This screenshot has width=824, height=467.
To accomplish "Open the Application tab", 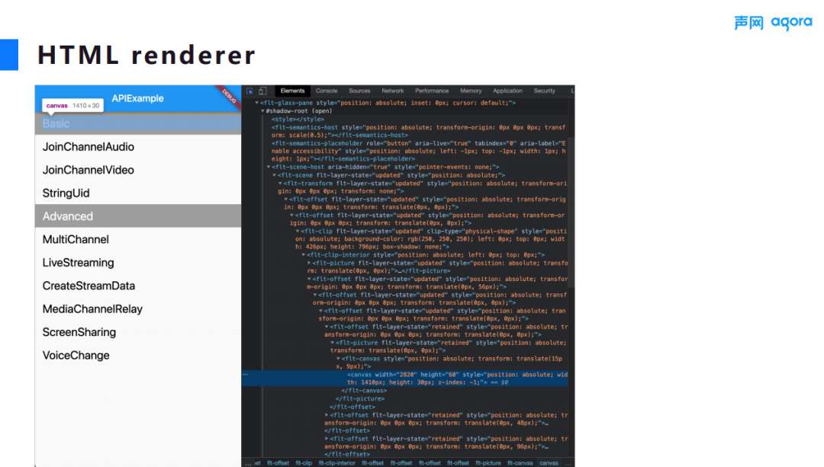I will (x=507, y=91).
